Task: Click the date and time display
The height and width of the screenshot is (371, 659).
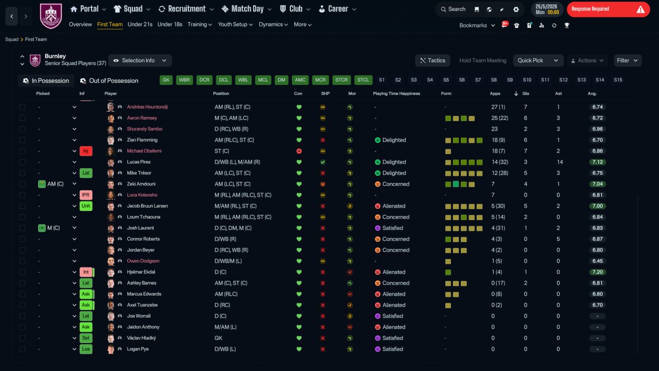Action: 547,9
